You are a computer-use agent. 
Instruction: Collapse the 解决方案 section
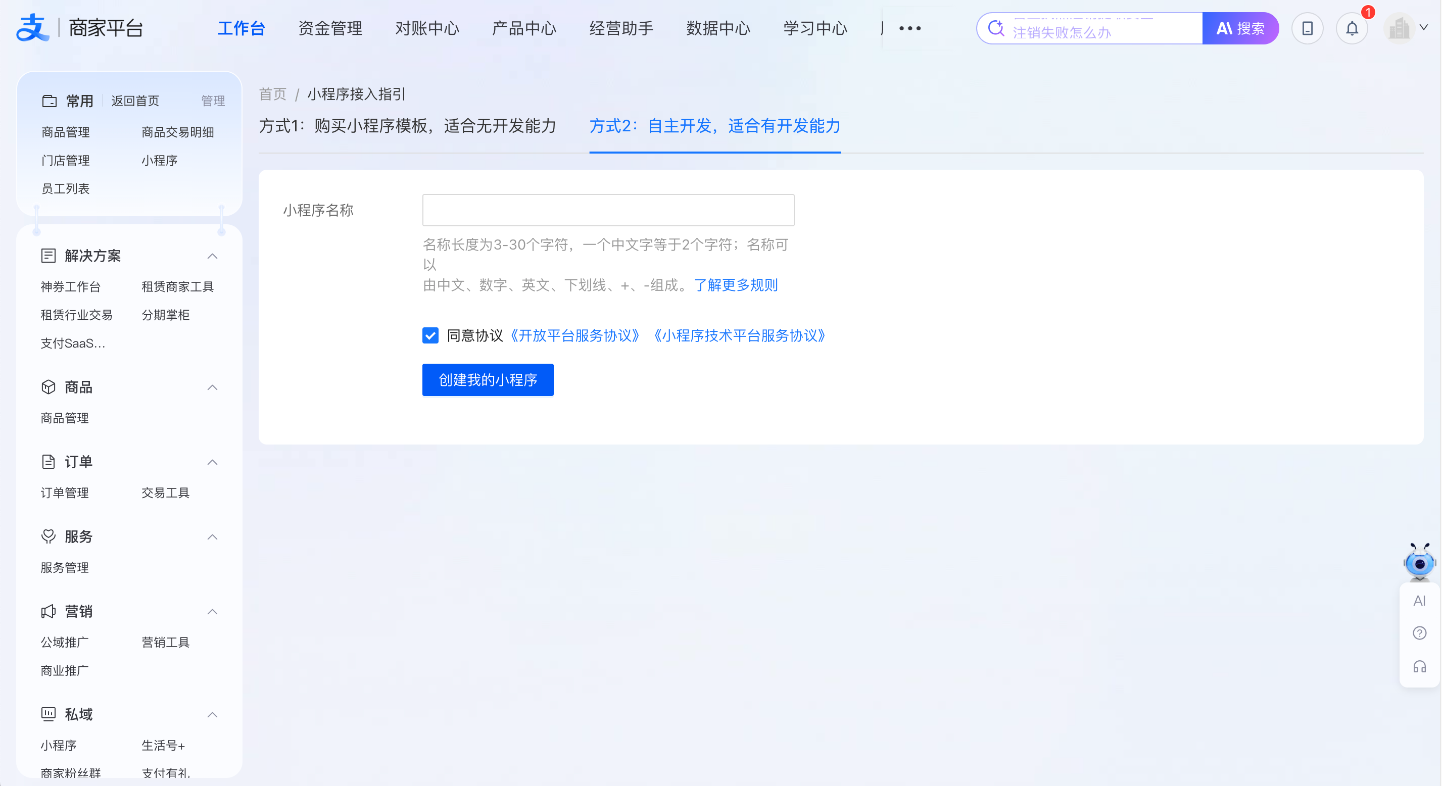pyautogui.click(x=212, y=257)
